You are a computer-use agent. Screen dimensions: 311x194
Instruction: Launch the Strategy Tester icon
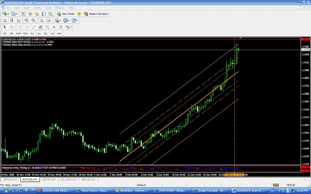51,14
